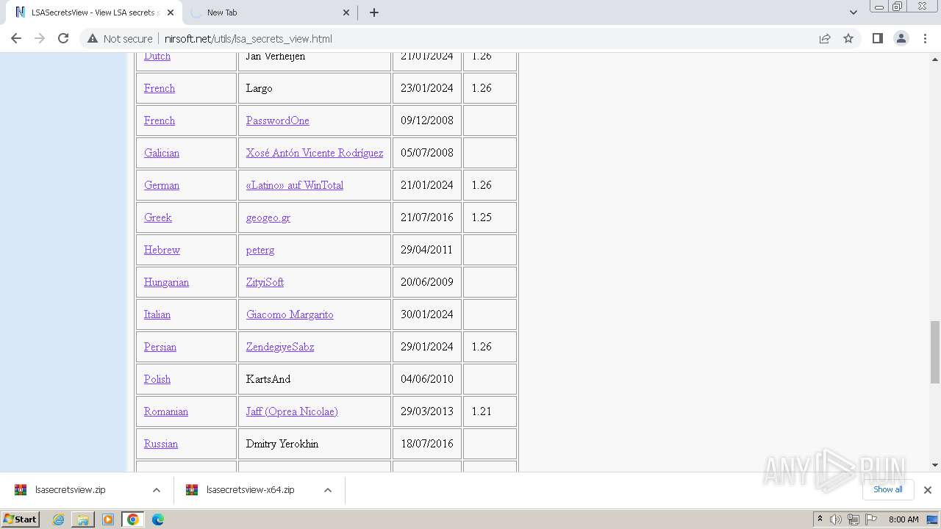The image size is (941, 529).
Task: Open the Greek translation link
Action: [158, 217]
